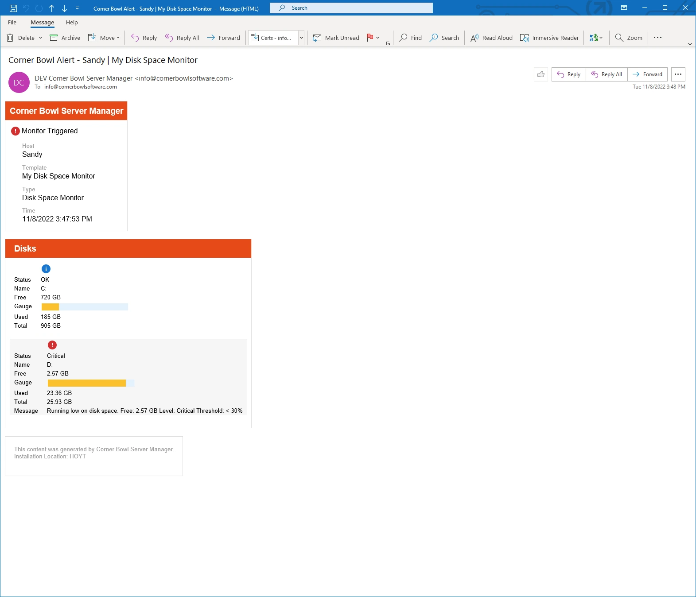Click Forward button in message header
The image size is (696, 597).
tap(647, 74)
